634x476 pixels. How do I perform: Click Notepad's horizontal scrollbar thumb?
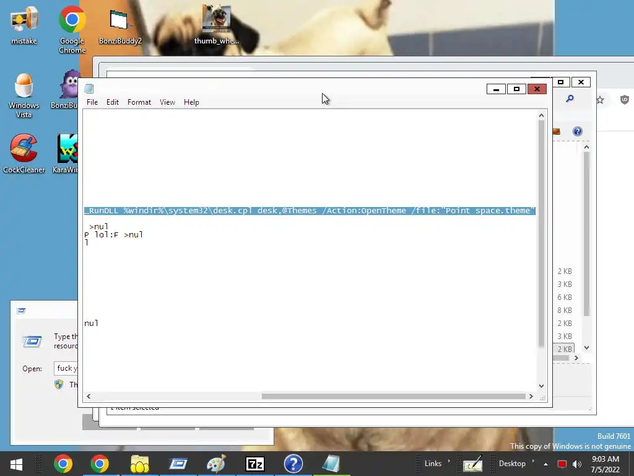point(393,396)
